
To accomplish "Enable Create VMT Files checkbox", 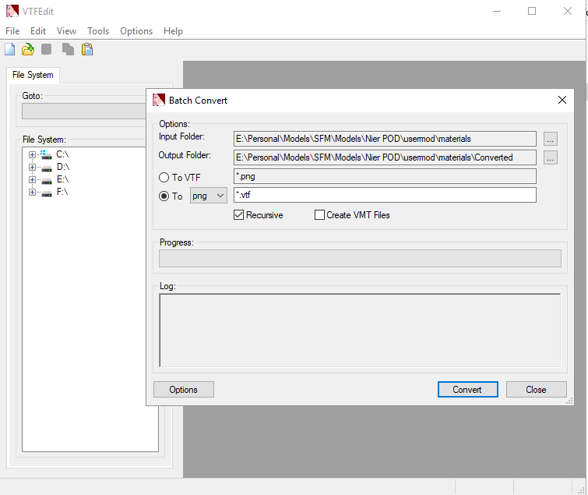I will pos(319,215).
